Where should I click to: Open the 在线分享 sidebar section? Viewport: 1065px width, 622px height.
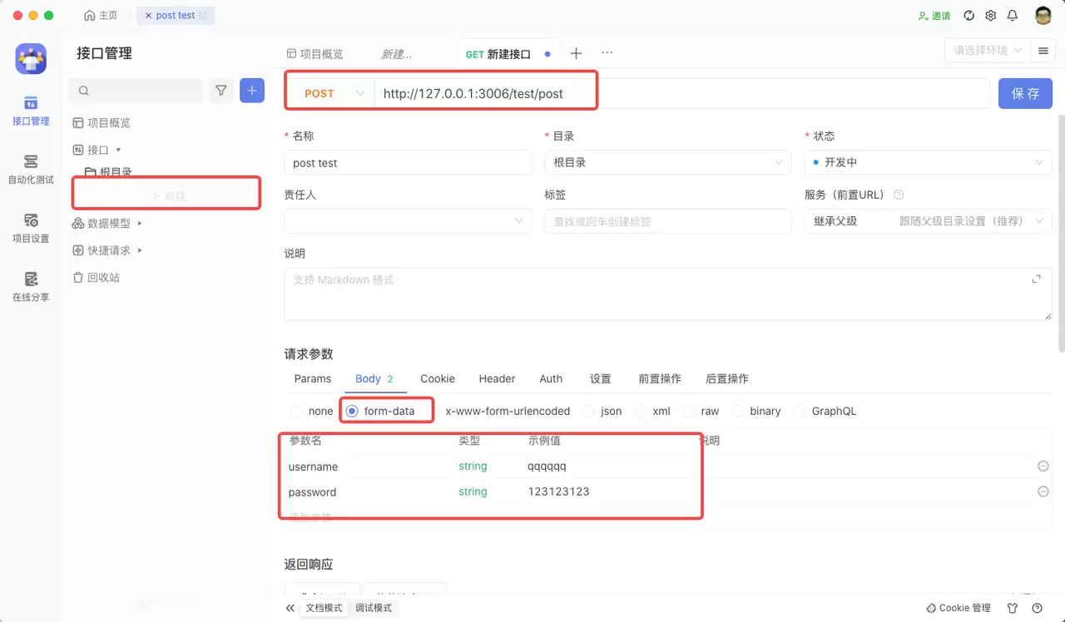click(x=31, y=287)
